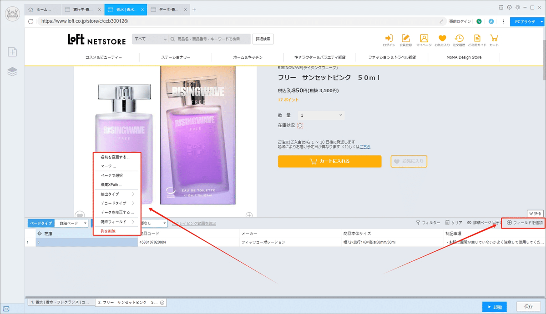
Task: Open the マイページ icon
Action: tap(424, 40)
